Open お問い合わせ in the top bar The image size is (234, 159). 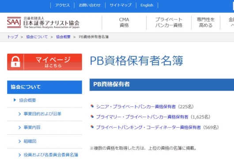pos(90,5)
